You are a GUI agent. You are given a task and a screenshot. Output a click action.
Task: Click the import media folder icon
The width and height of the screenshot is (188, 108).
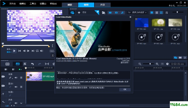(x=104, y=12)
